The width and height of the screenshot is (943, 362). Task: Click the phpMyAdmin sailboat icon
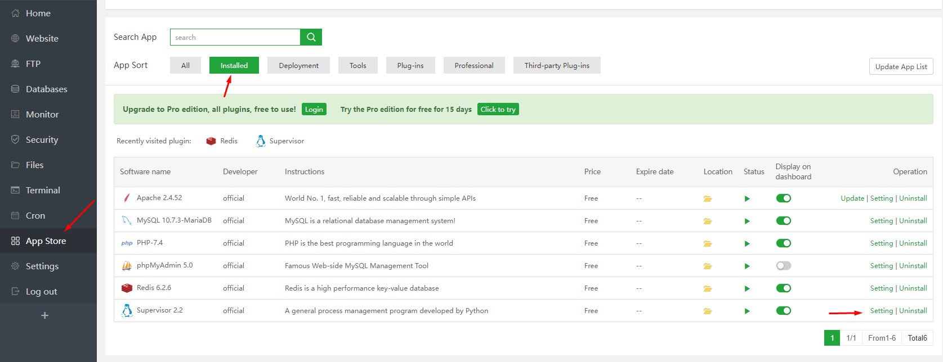pos(127,265)
